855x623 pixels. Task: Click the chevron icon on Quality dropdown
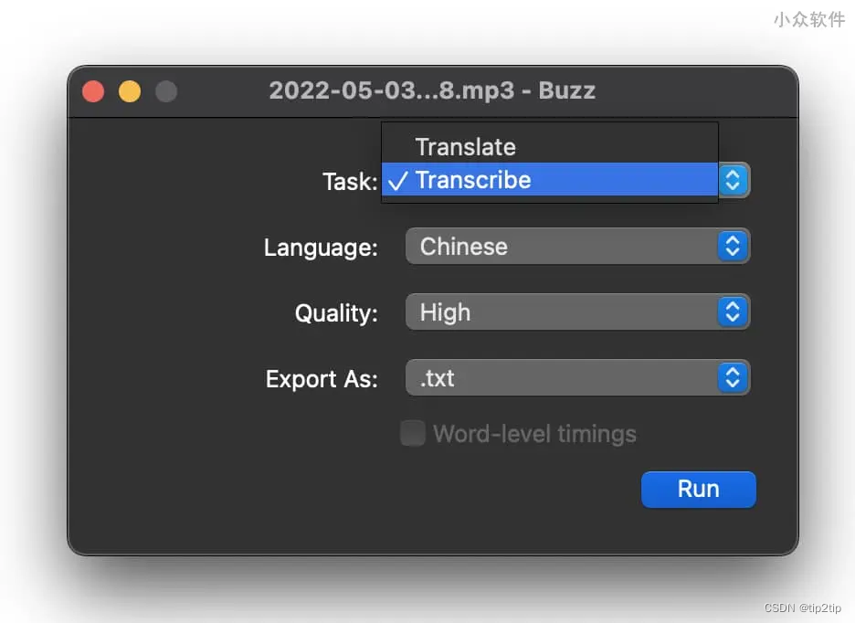[734, 311]
